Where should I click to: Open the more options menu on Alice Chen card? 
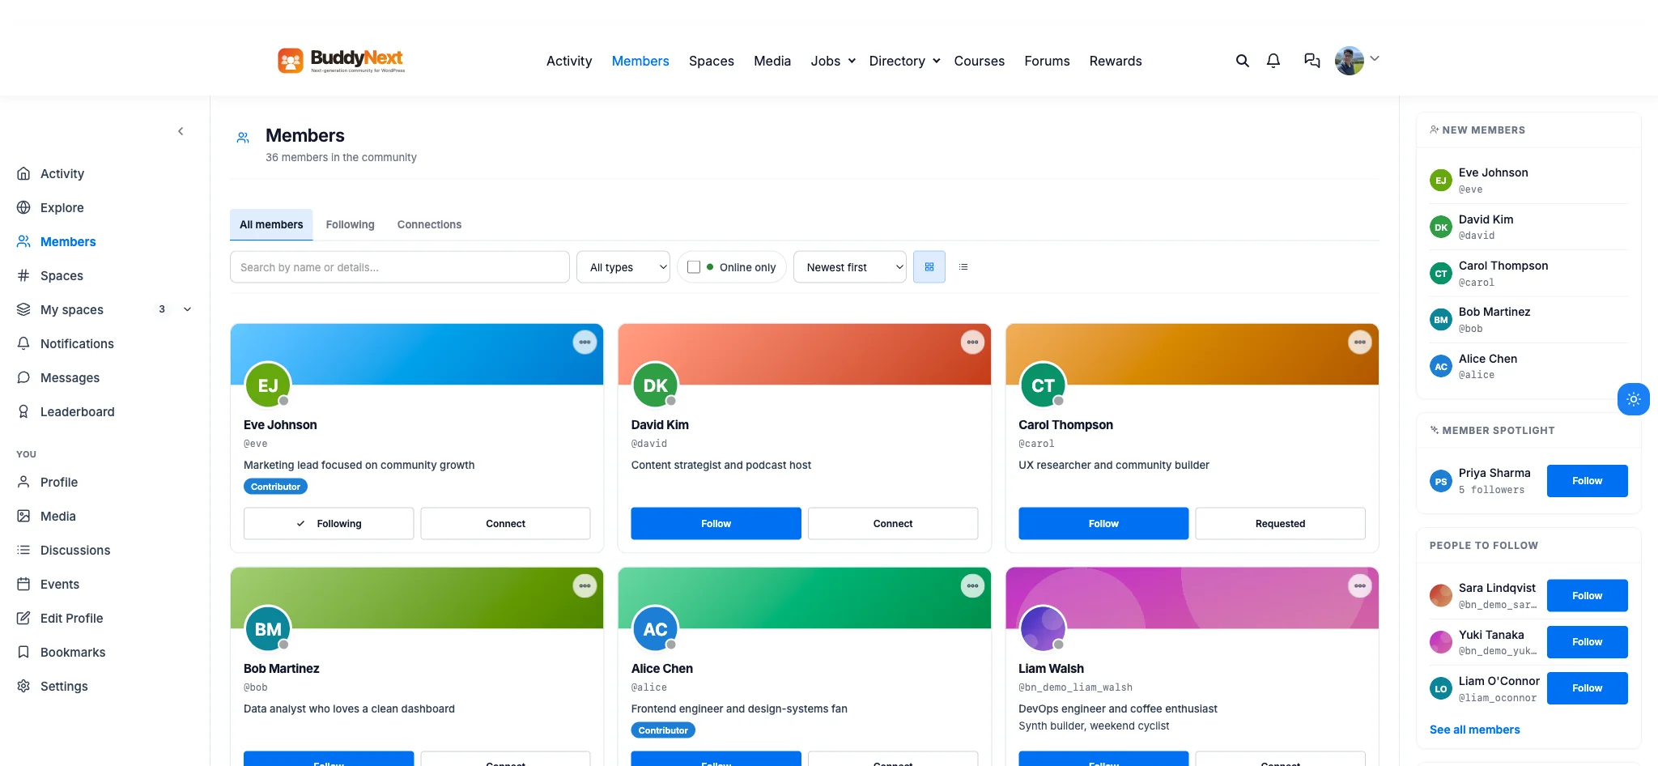(x=972, y=586)
